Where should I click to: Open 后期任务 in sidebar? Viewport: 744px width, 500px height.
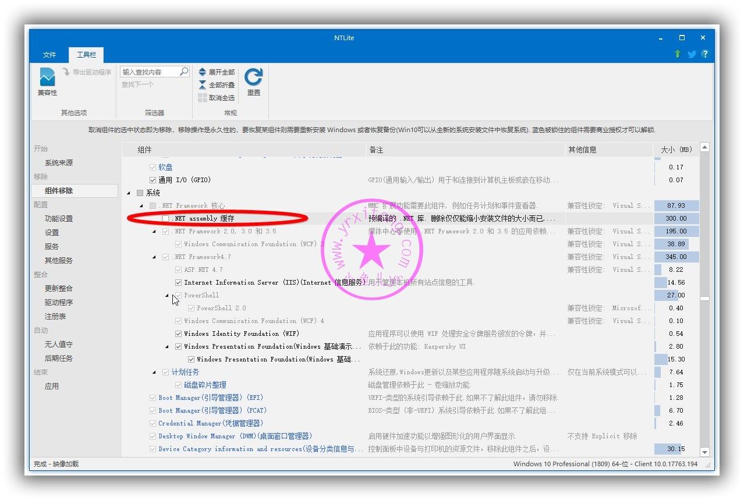coord(59,359)
